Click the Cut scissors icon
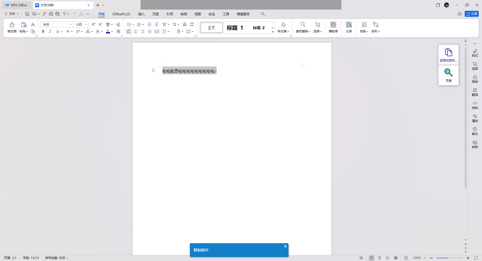 (x=33, y=24)
